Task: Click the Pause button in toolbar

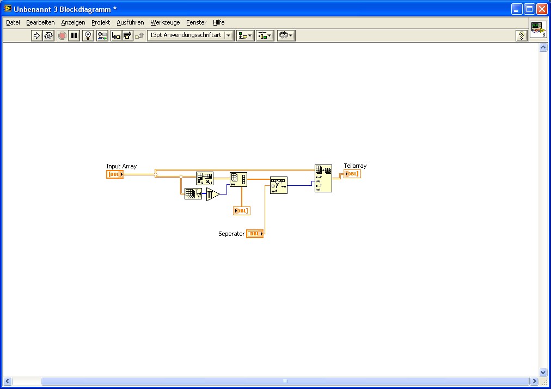Action: (x=74, y=35)
